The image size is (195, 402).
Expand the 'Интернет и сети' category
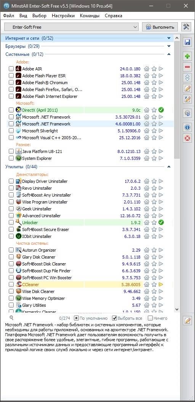click(x=169, y=38)
